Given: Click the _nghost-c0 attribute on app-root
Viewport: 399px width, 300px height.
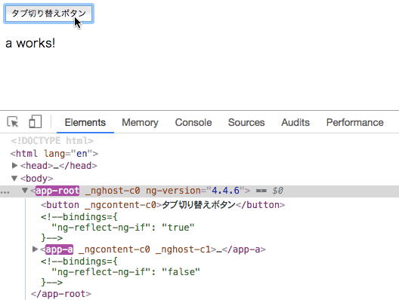Looking at the screenshot, I should (113, 191).
